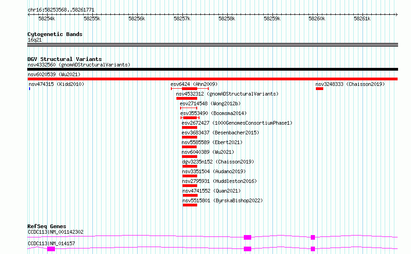This screenshot has height=254, width=411.
Task: Click the red nsv2795931 variant bar
Action: (x=190, y=186)
